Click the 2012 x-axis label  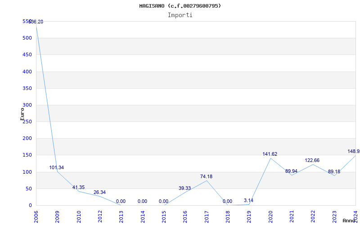[x=100, y=217]
